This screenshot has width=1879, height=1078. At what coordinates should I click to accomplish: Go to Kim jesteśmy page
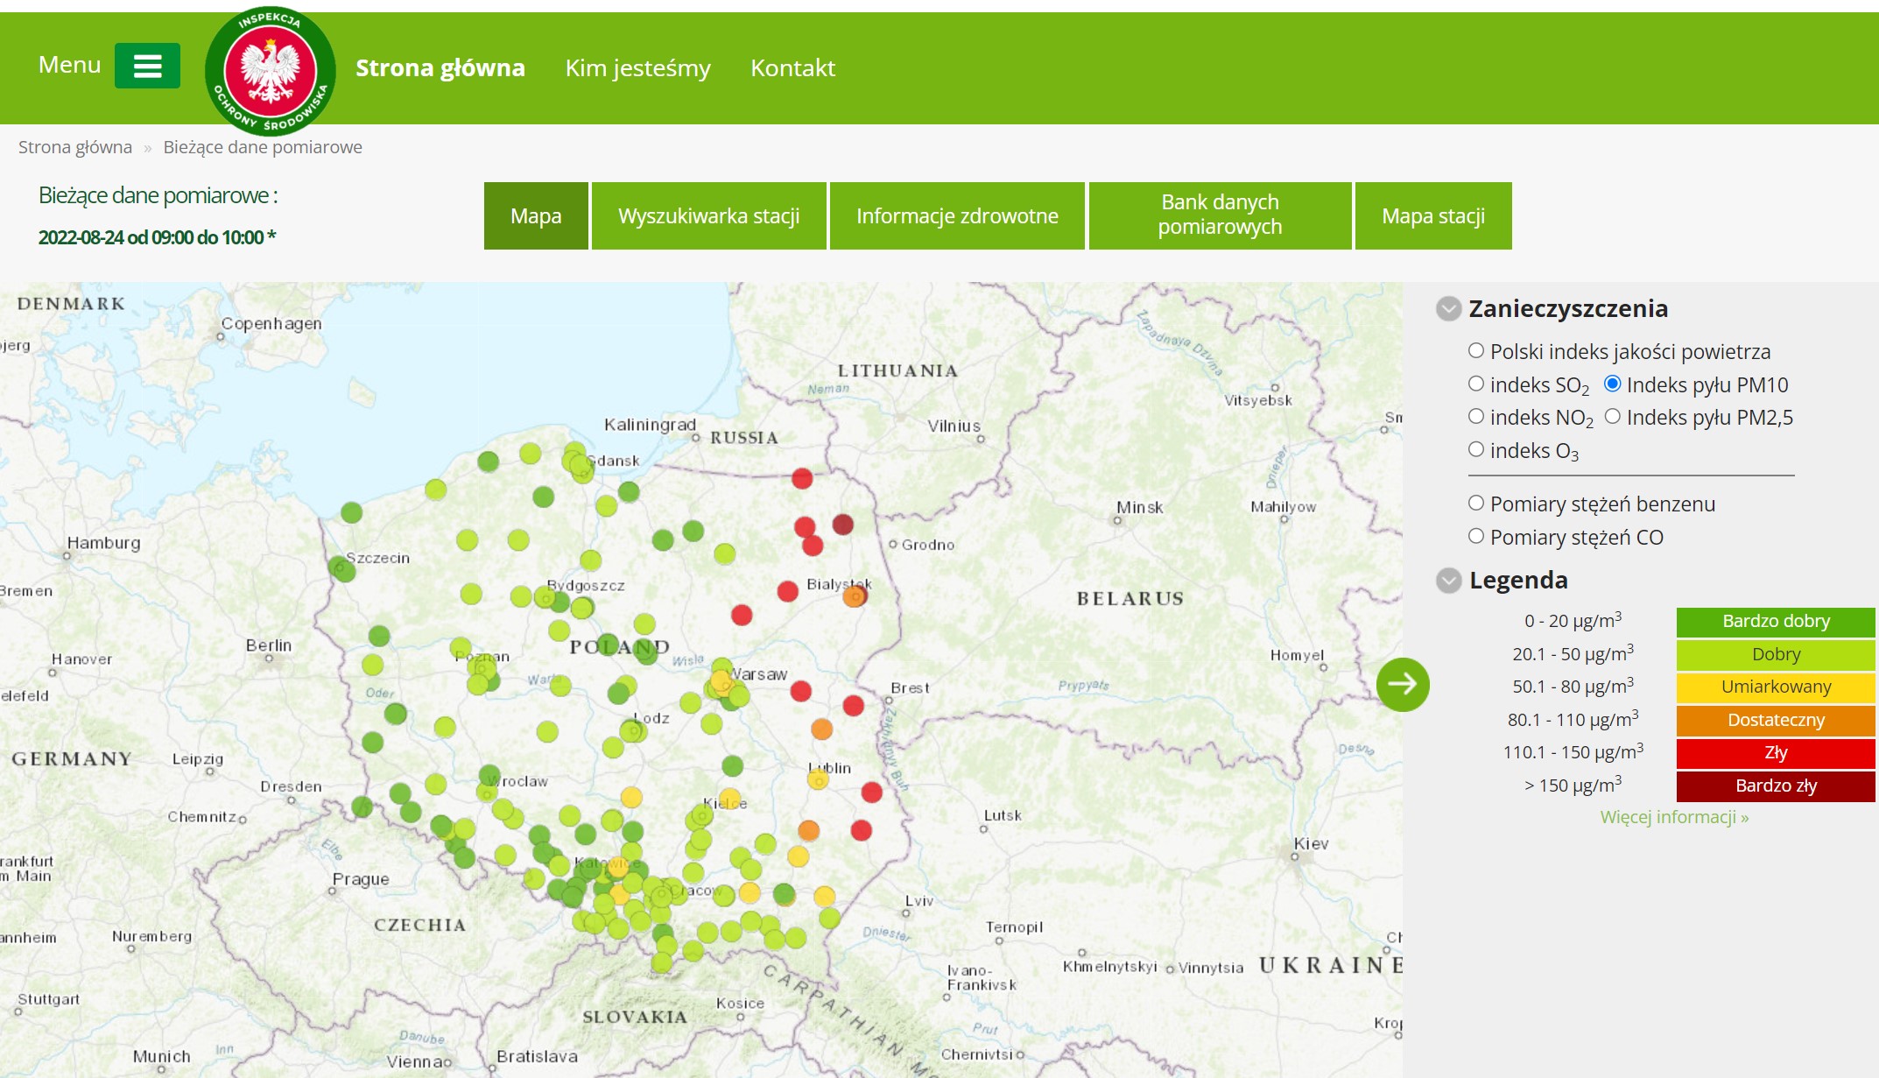point(637,68)
